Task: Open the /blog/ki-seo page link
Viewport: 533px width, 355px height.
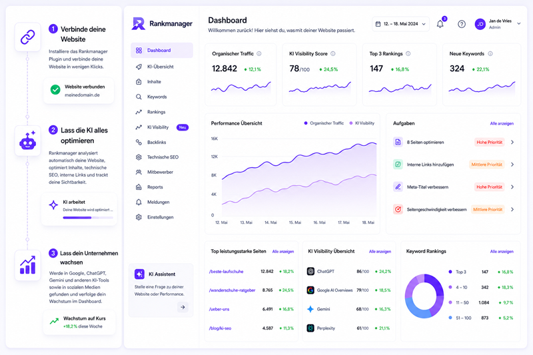Action: (220, 328)
